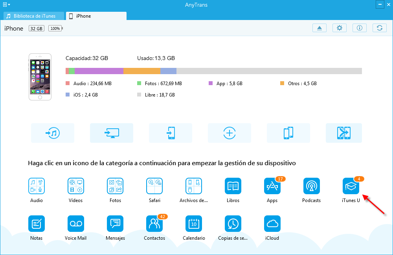Click the 32 GB capacity badge
393x255 pixels.
pos(37,29)
